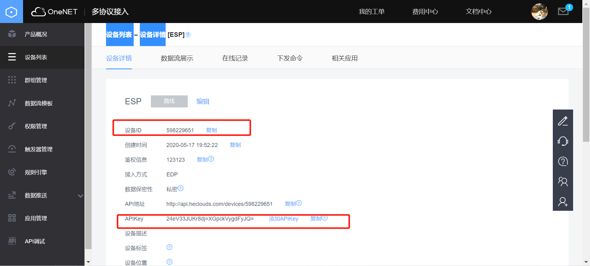This screenshot has height=266, width=590.
Task: Copy the 创建时间 value
Action: pos(235,145)
